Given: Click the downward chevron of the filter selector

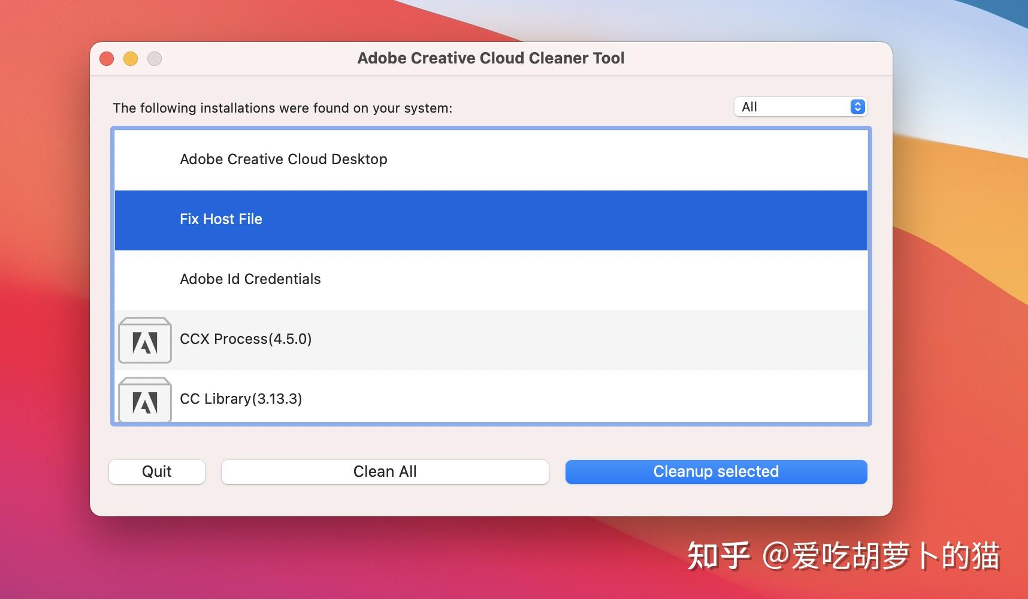Looking at the screenshot, I should point(858,110).
